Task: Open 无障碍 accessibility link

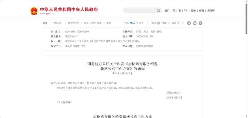Action: tap(211, 10)
